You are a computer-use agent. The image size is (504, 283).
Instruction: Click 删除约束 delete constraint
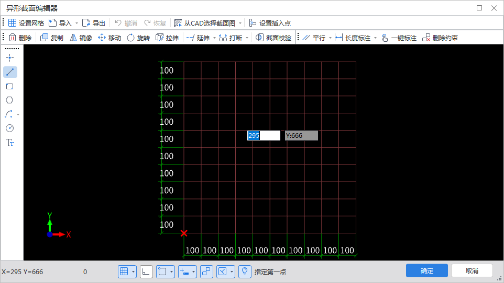pyautogui.click(x=440, y=38)
